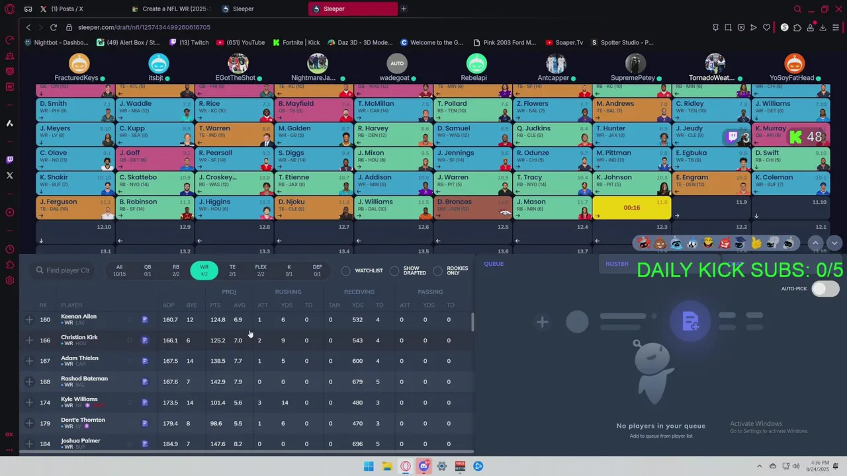The width and height of the screenshot is (847, 476).
Task: Open the Fortnite Kick bookmark
Action: (x=296, y=42)
